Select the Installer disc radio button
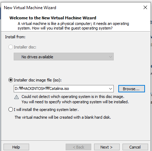Screen dimensions: 152x151 [x=11, y=47]
